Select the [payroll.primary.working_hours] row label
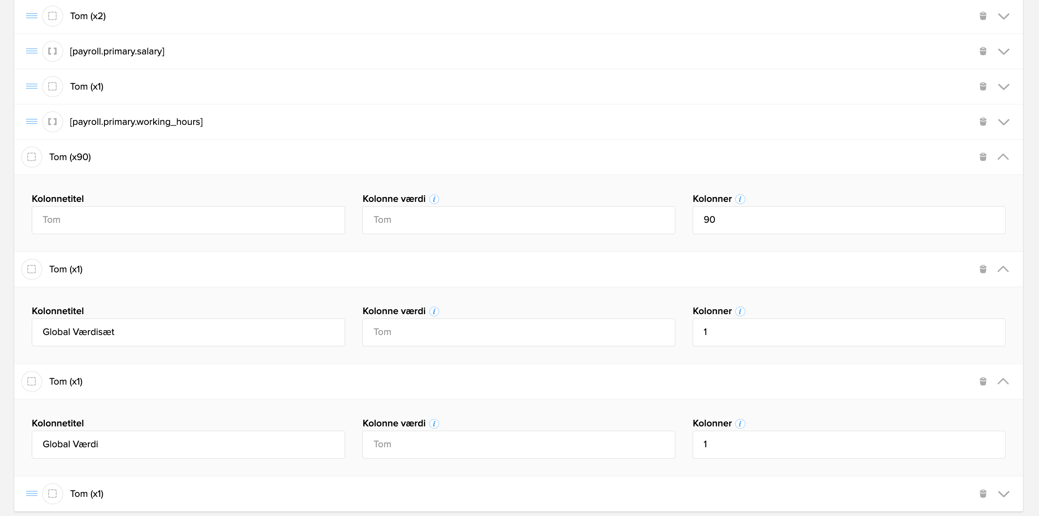Screen dimensions: 1039x516 point(136,122)
